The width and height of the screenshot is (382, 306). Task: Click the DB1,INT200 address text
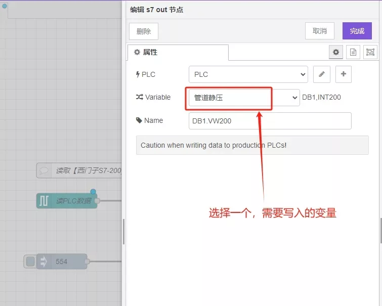321,98
